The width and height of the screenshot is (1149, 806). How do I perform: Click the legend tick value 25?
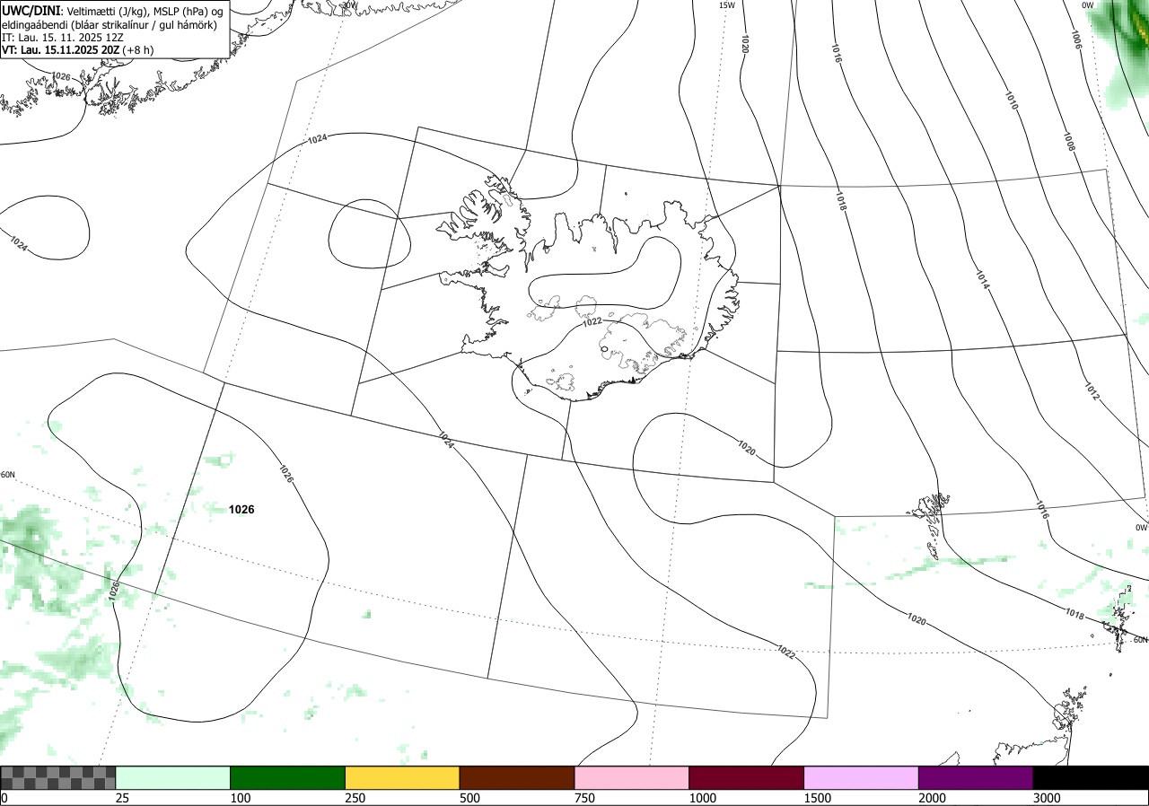(123, 798)
